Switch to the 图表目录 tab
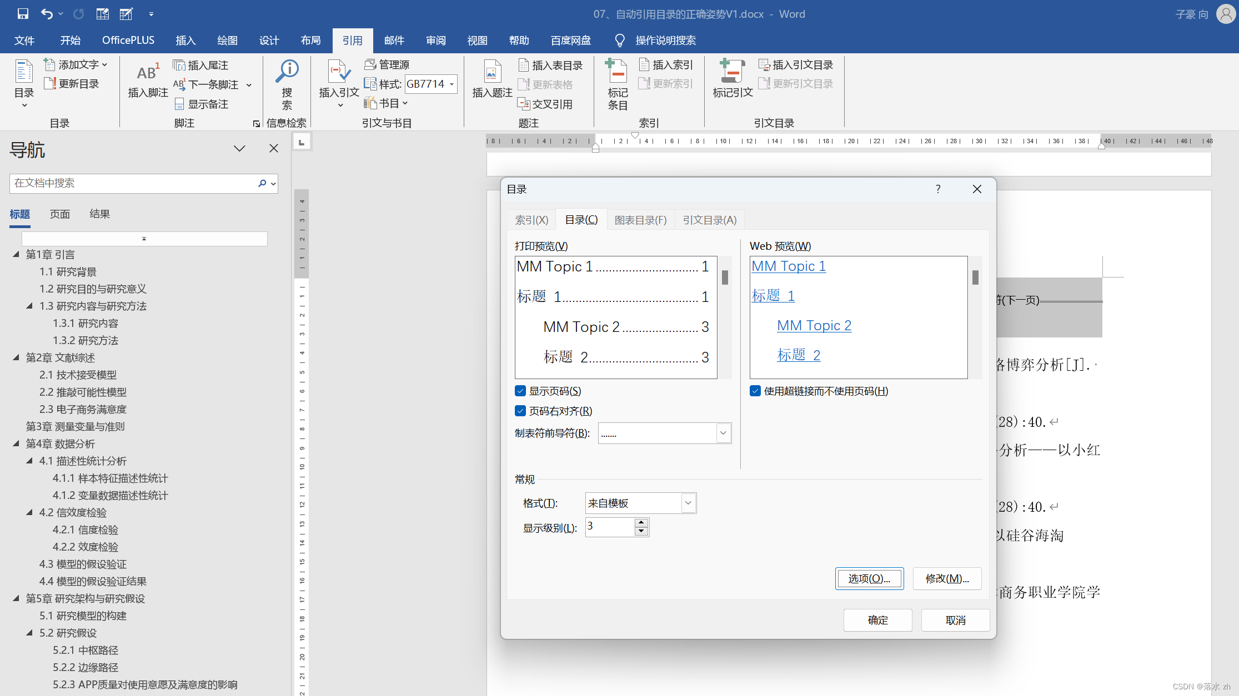The width and height of the screenshot is (1239, 696). point(640,220)
